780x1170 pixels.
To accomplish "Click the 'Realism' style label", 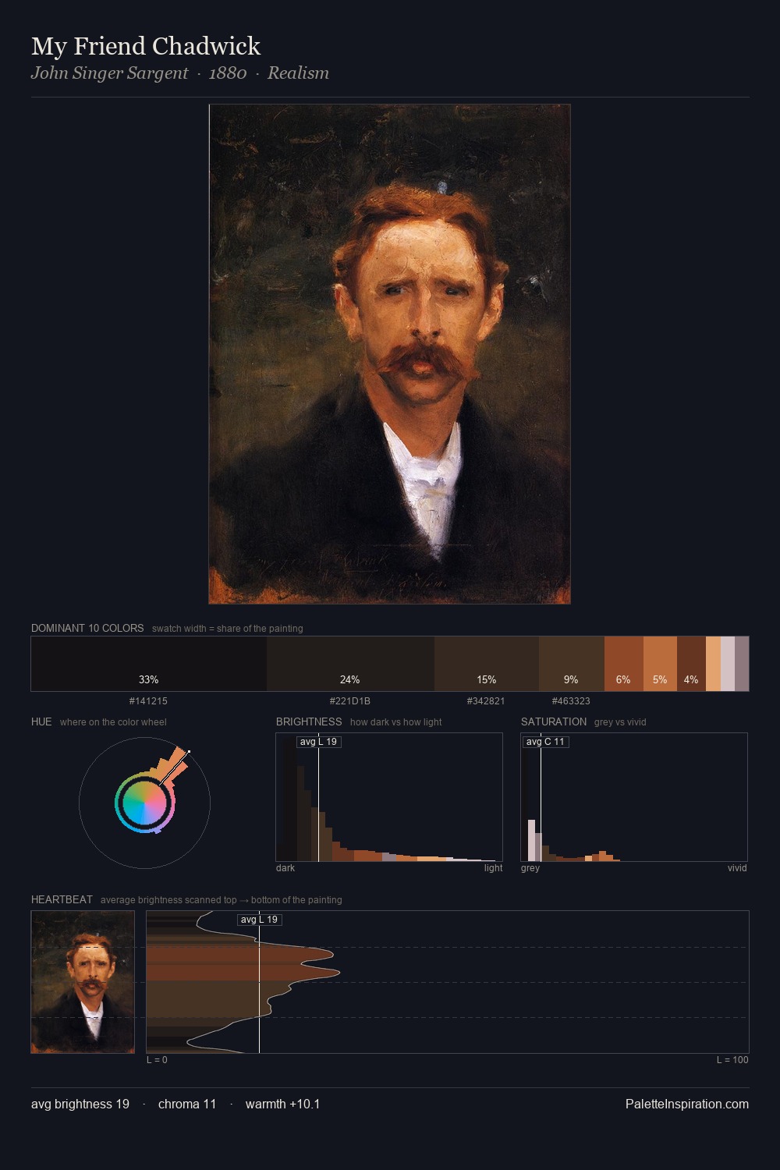I will point(298,73).
